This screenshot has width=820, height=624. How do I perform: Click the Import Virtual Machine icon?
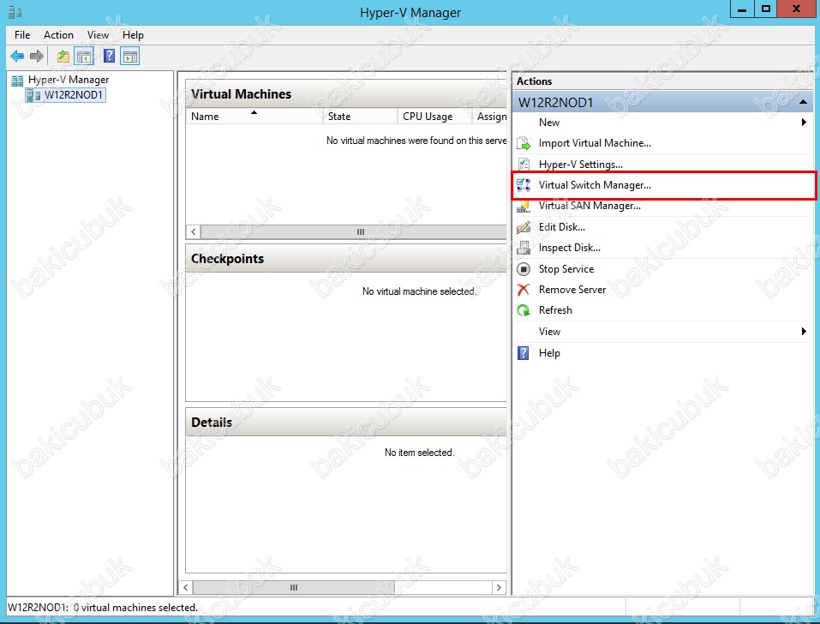click(x=524, y=143)
